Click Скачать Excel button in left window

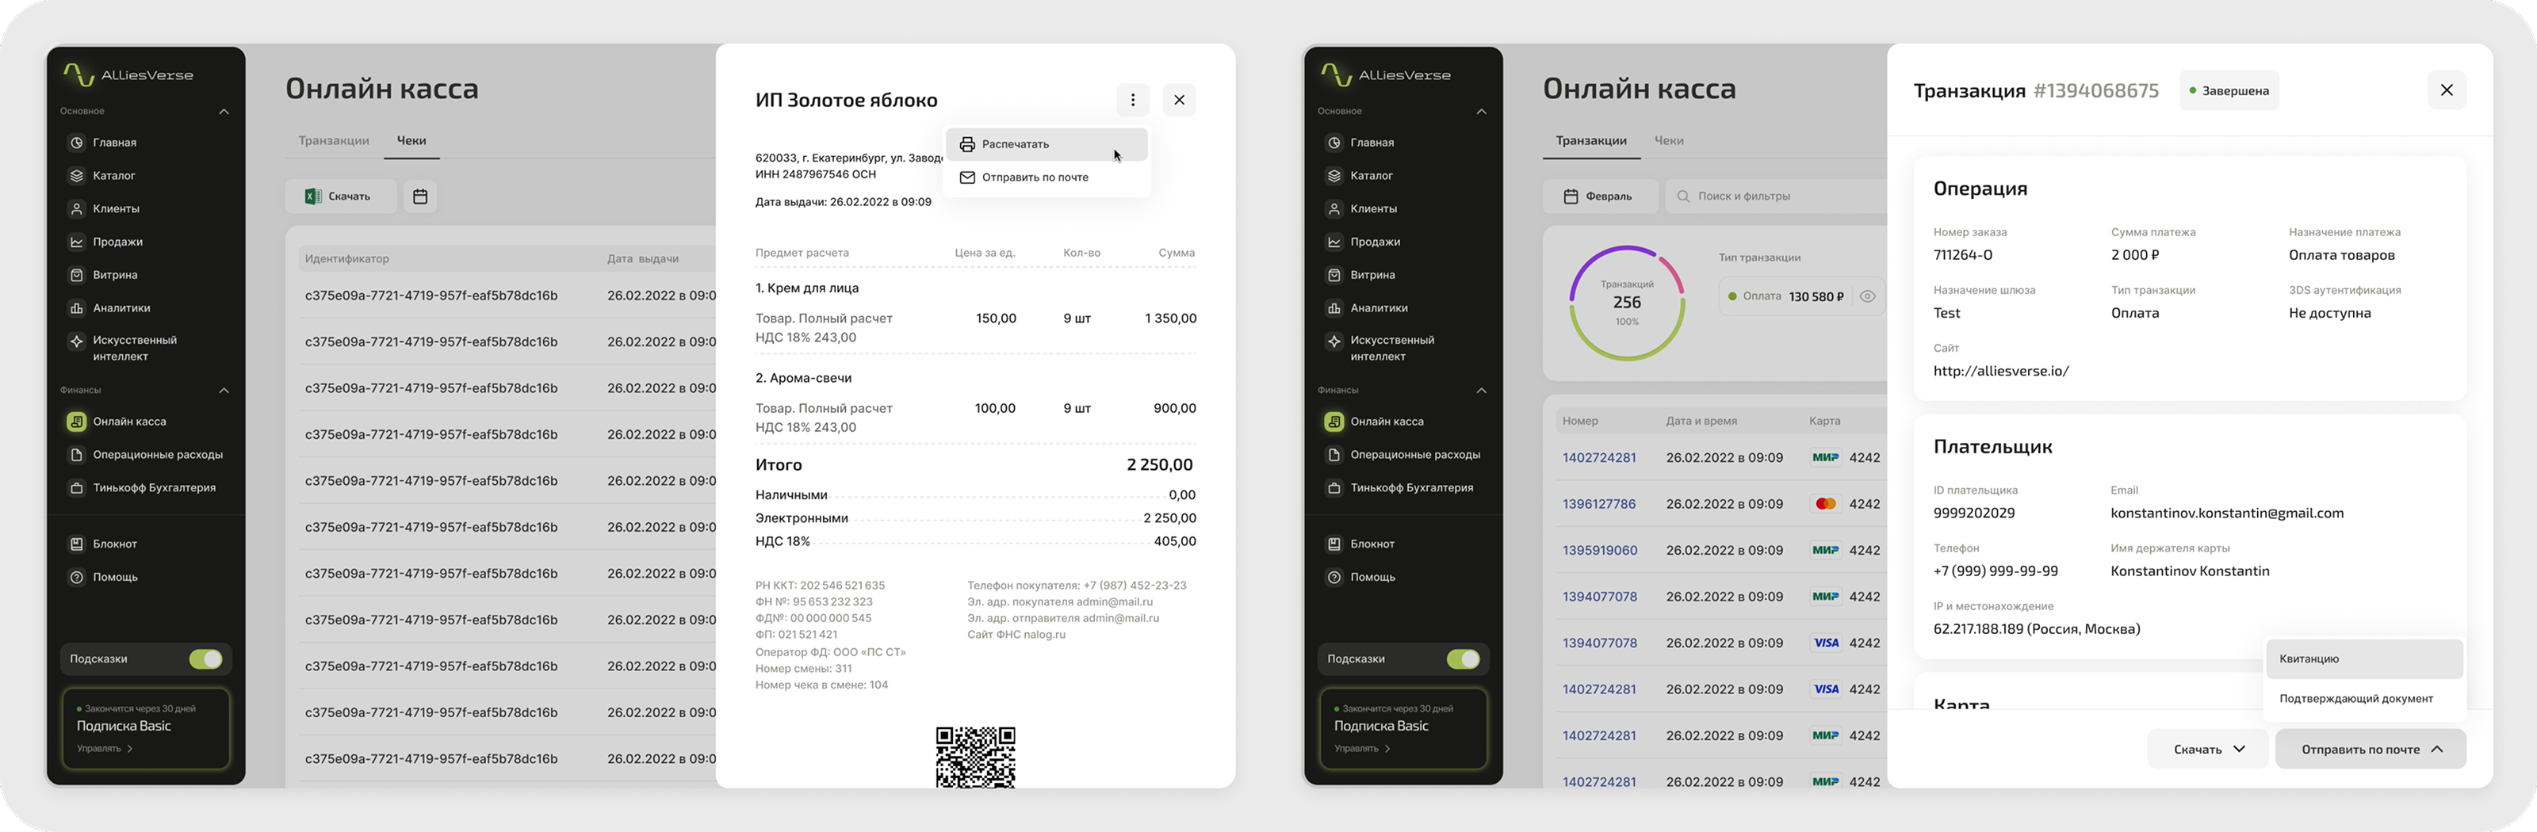pos(341,196)
